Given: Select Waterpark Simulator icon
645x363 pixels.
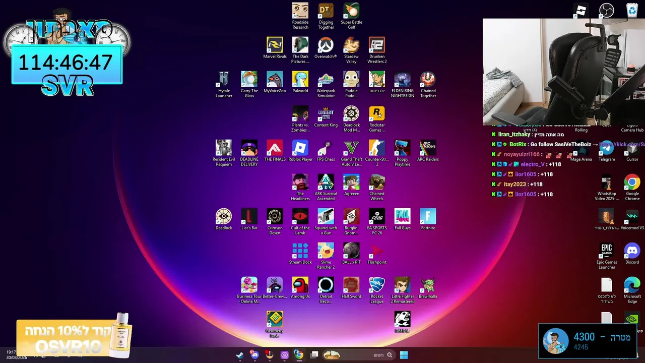Looking at the screenshot, I should (x=326, y=84).
